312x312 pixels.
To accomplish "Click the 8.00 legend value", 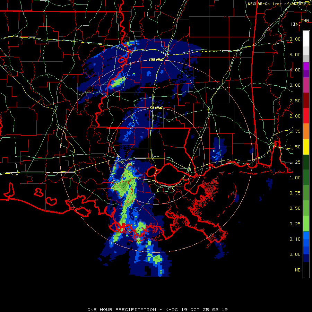I will (x=295, y=39).
